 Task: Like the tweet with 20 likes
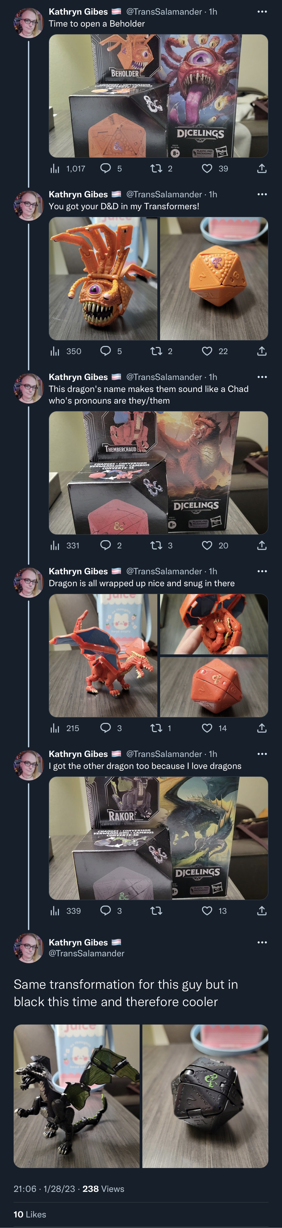(207, 545)
